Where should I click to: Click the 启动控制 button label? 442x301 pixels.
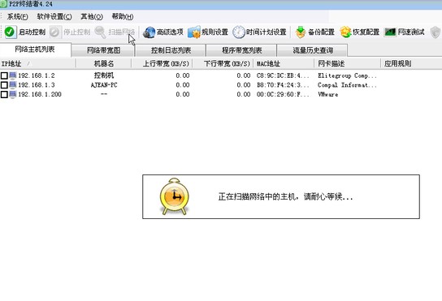click(32, 32)
